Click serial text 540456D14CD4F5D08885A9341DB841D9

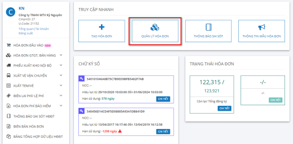[x=116, y=112]
